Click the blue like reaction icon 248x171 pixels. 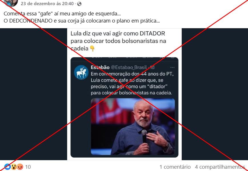(x=7, y=167)
